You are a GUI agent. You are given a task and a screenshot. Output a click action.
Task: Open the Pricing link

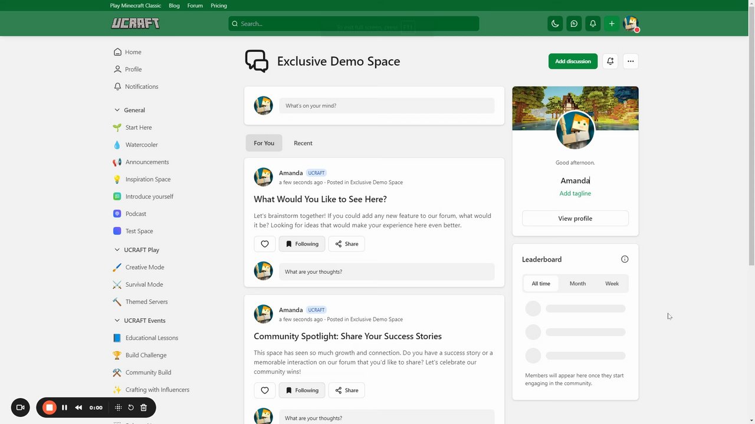219,5
